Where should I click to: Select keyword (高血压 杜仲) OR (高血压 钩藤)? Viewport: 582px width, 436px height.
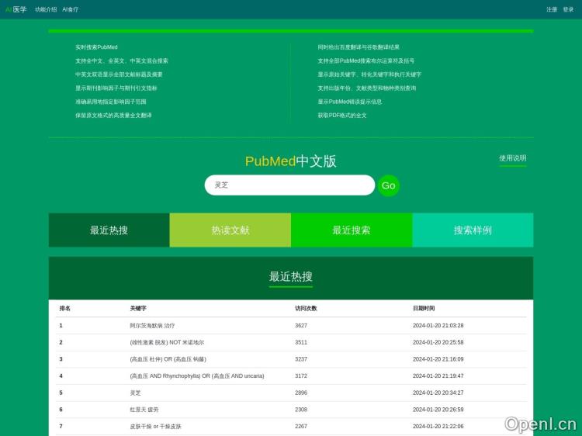point(168,359)
